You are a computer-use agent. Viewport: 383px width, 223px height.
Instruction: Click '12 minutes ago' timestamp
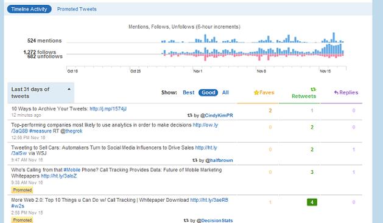coord(26,115)
